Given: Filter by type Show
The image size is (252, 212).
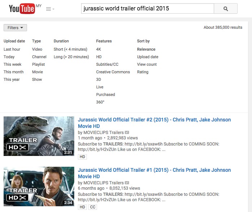Looking at the screenshot, I should (37, 79).
